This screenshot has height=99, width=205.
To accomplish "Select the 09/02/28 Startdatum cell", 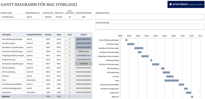I will click(48, 17).
